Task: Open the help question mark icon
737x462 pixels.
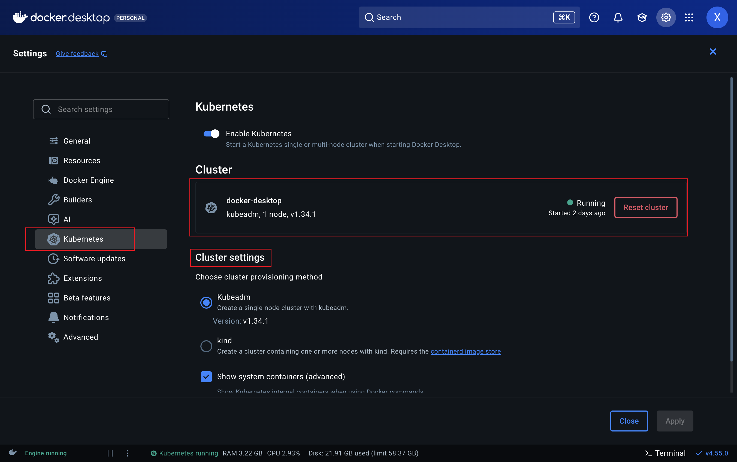Action: click(x=594, y=17)
